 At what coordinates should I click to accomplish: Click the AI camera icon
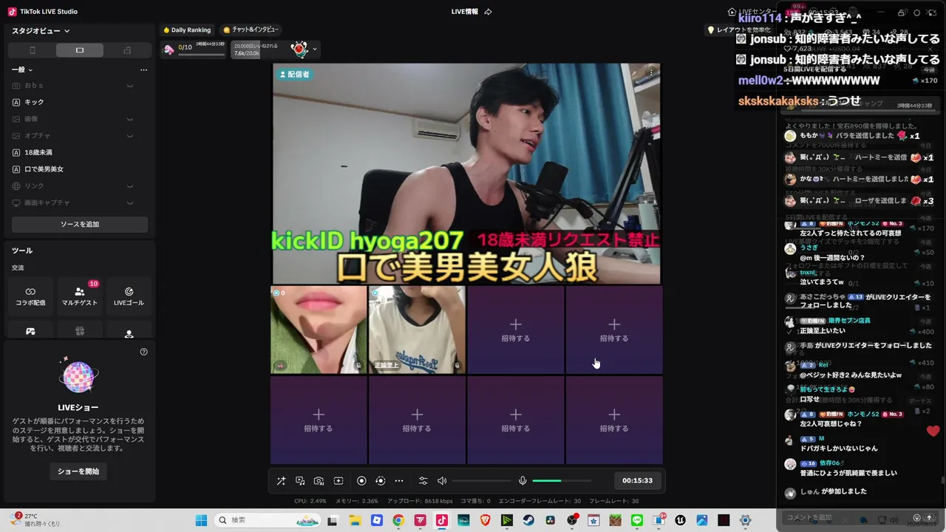click(x=319, y=481)
